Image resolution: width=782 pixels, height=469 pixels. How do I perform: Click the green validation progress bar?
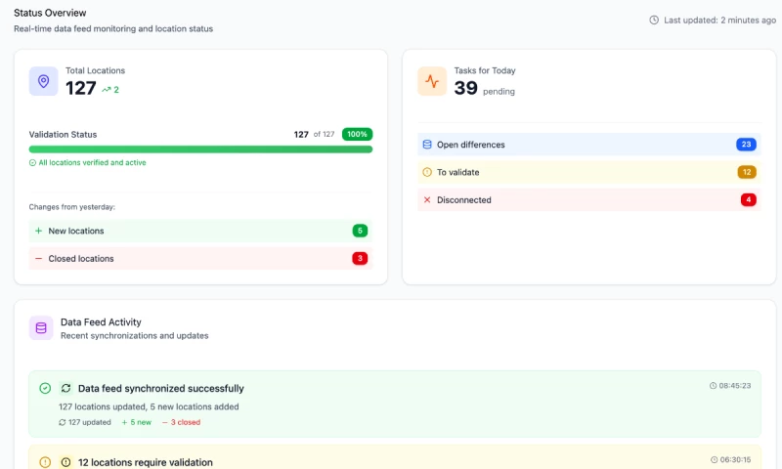coord(200,149)
